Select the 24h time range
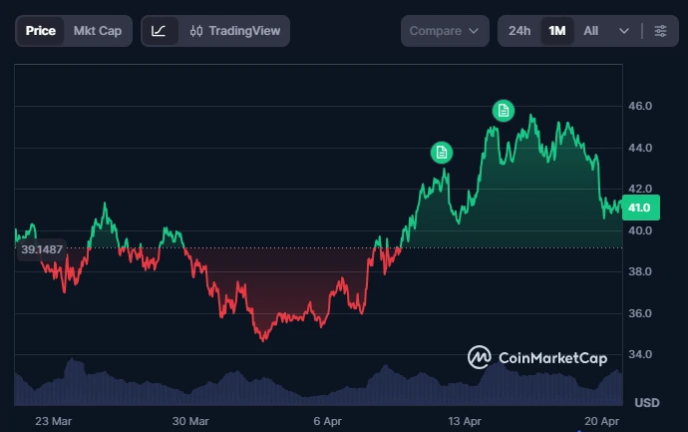The image size is (688, 432). click(519, 31)
